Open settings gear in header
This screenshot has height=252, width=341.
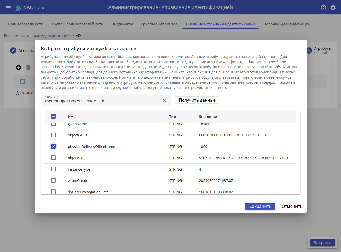click(x=333, y=8)
